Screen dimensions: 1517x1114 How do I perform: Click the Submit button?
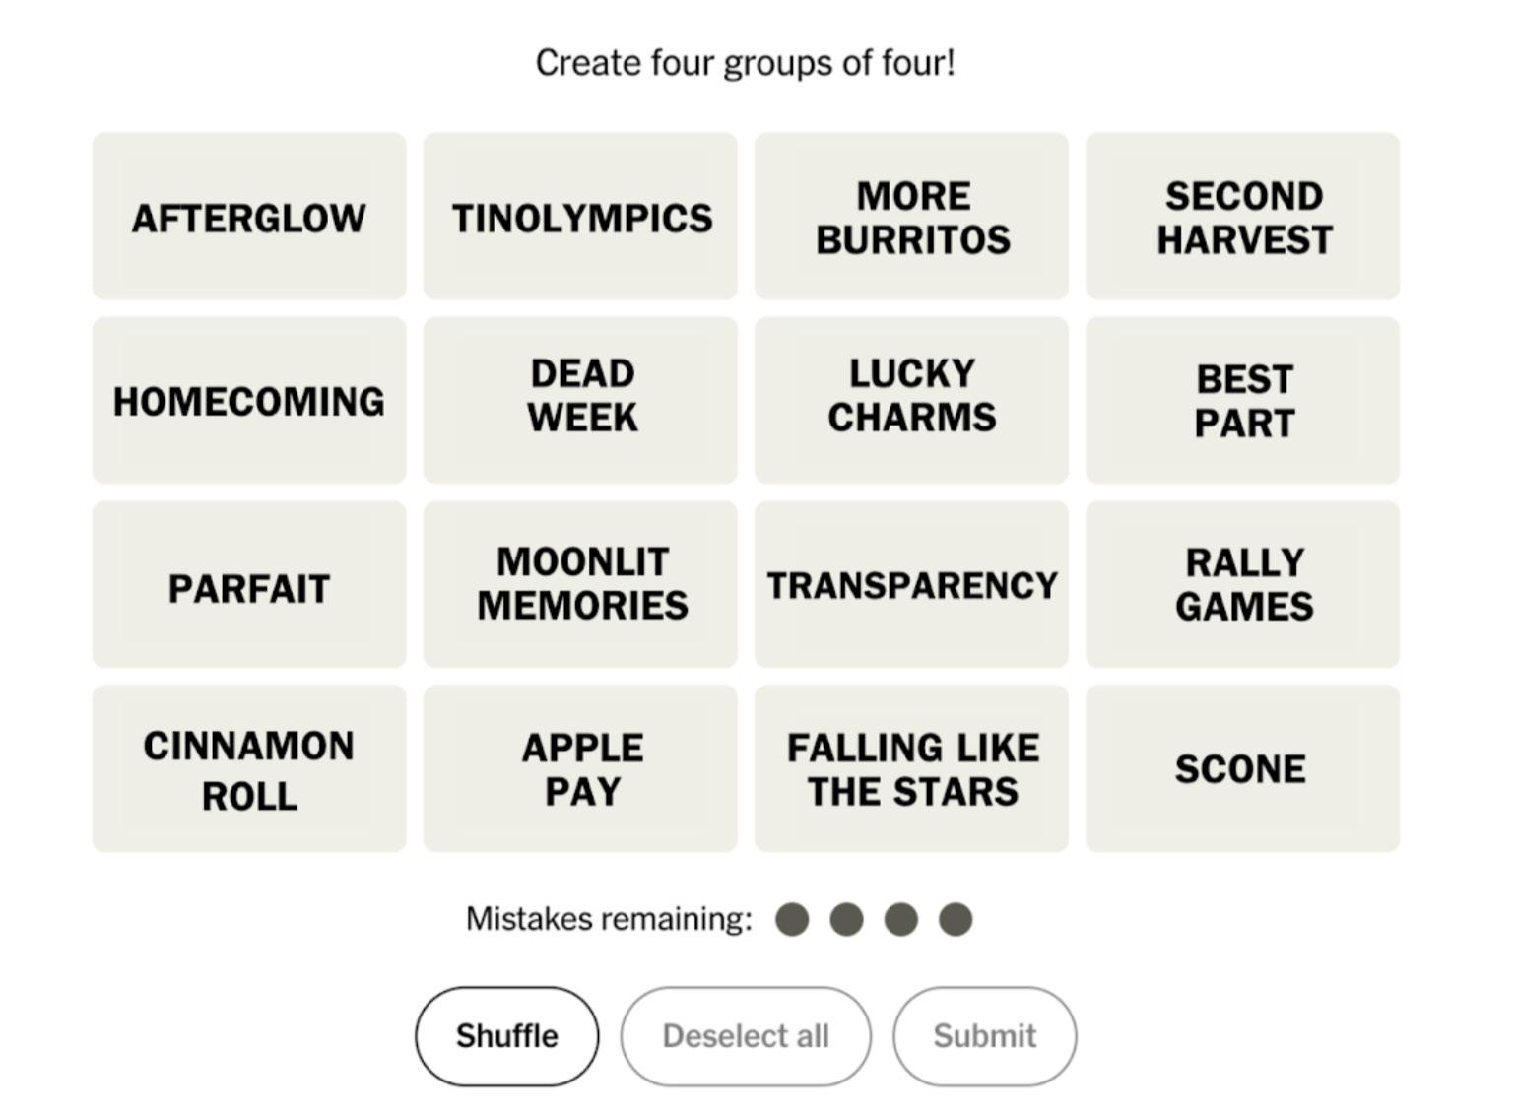click(x=984, y=1036)
